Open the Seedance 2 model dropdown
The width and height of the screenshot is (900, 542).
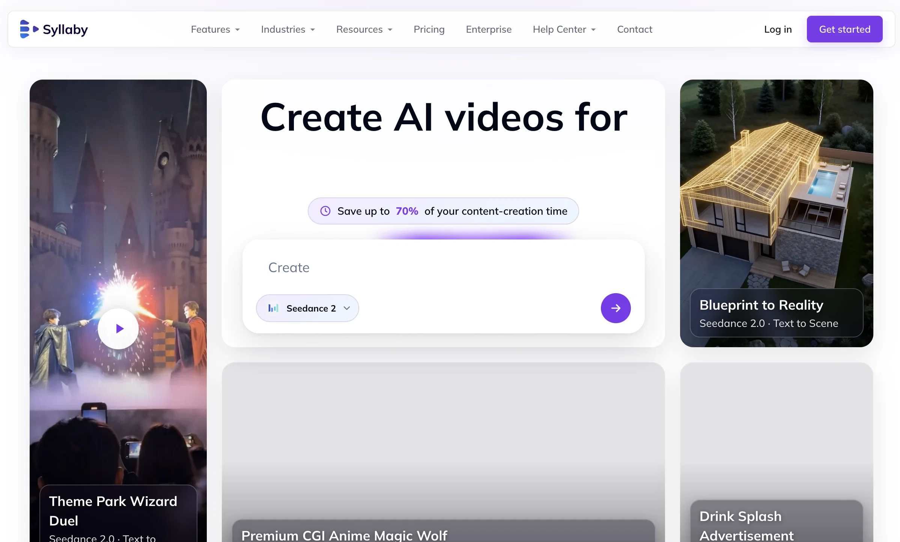307,308
